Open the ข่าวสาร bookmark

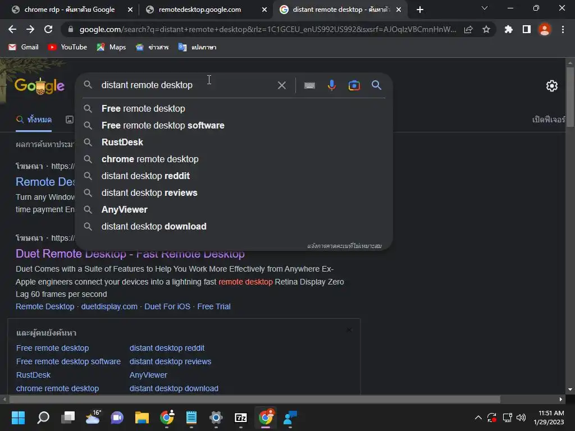click(152, 47)
